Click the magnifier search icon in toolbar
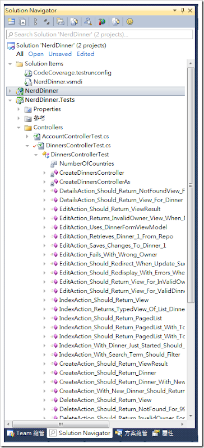Image resolution: width=204 pixels, height=448 pixels. coord(88,22)
